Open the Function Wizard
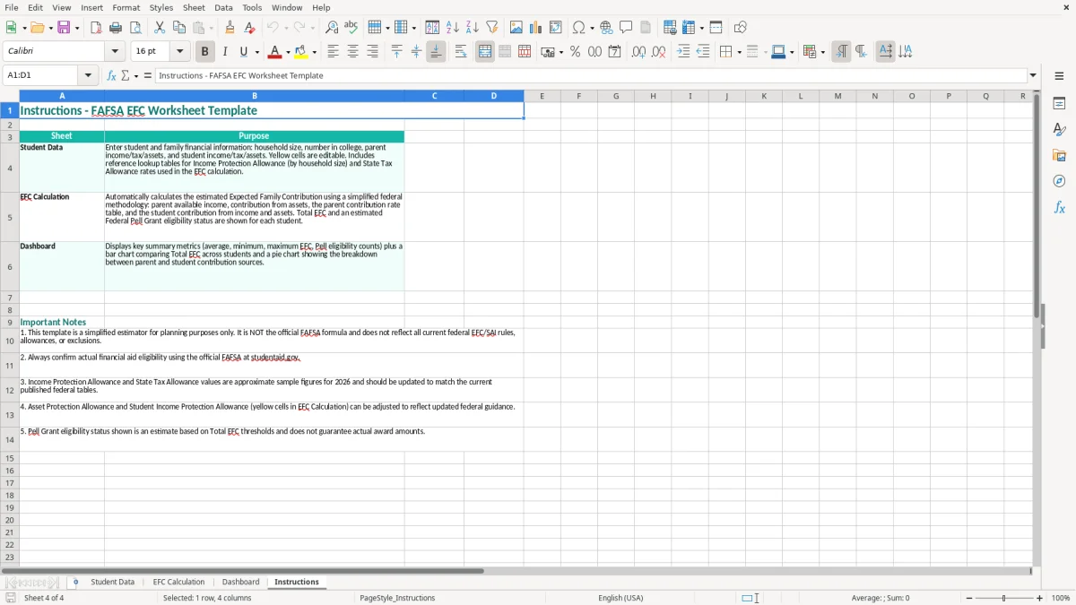Viewport: 1076px width, 605px height. (x=112, y=75)
